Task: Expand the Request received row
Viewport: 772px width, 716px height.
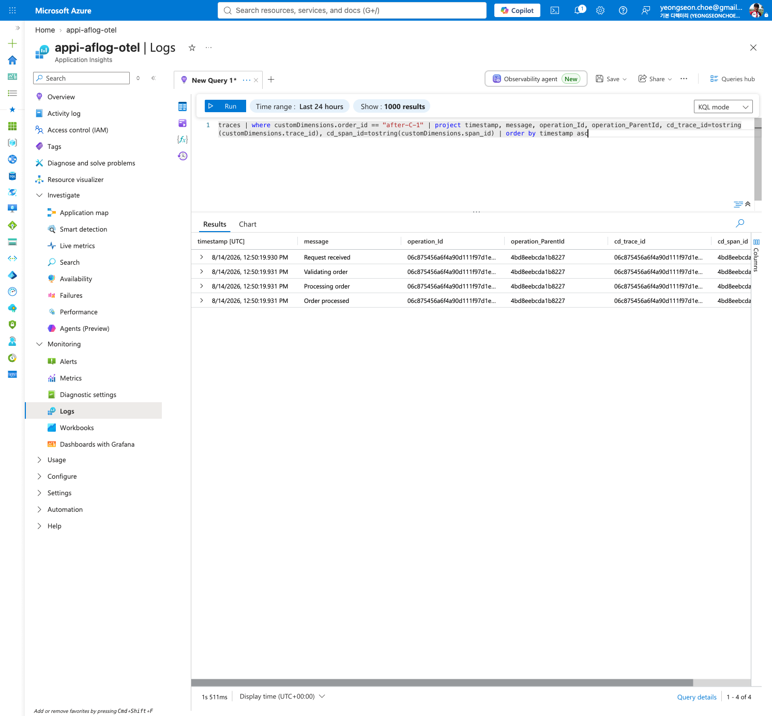Action: click(x=202, y=257)
